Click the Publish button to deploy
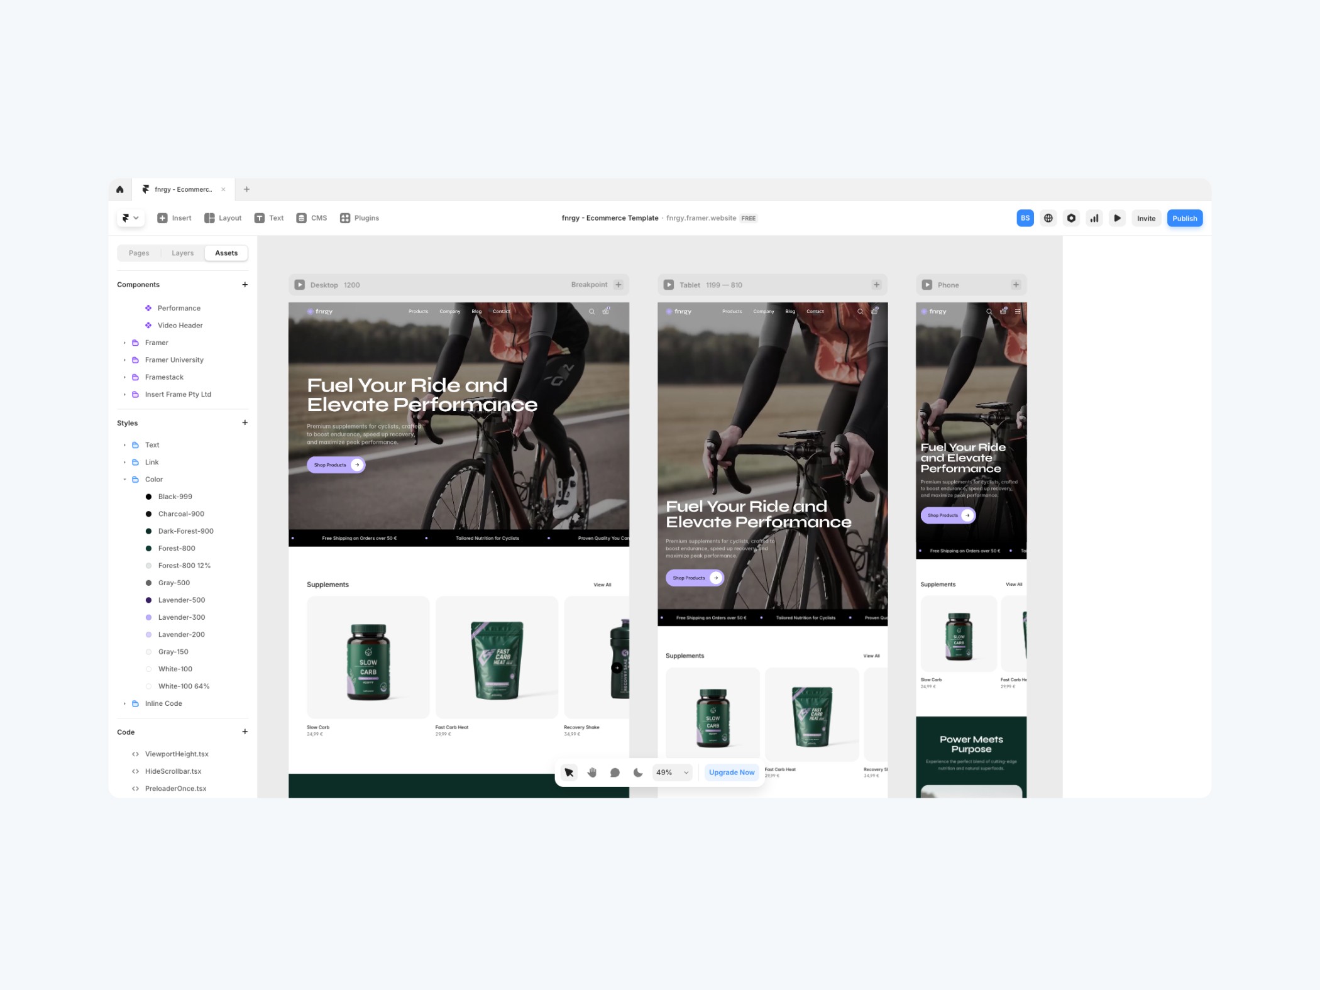Viewport: 1320px width, 990px height. 1185,218
